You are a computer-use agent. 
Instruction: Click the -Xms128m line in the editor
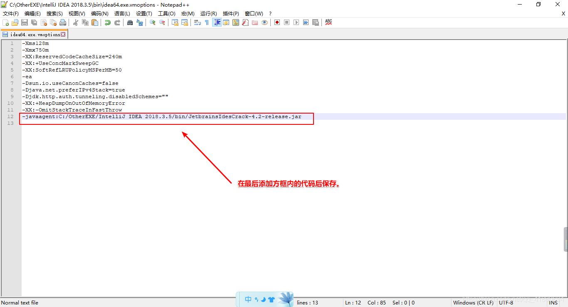tap(35, 43)
